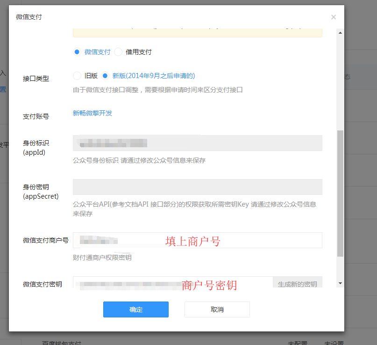This screenshot has height=345, width=377.
Task: Click the 公众平台API appSecret hint text
Action: (194, 209)
